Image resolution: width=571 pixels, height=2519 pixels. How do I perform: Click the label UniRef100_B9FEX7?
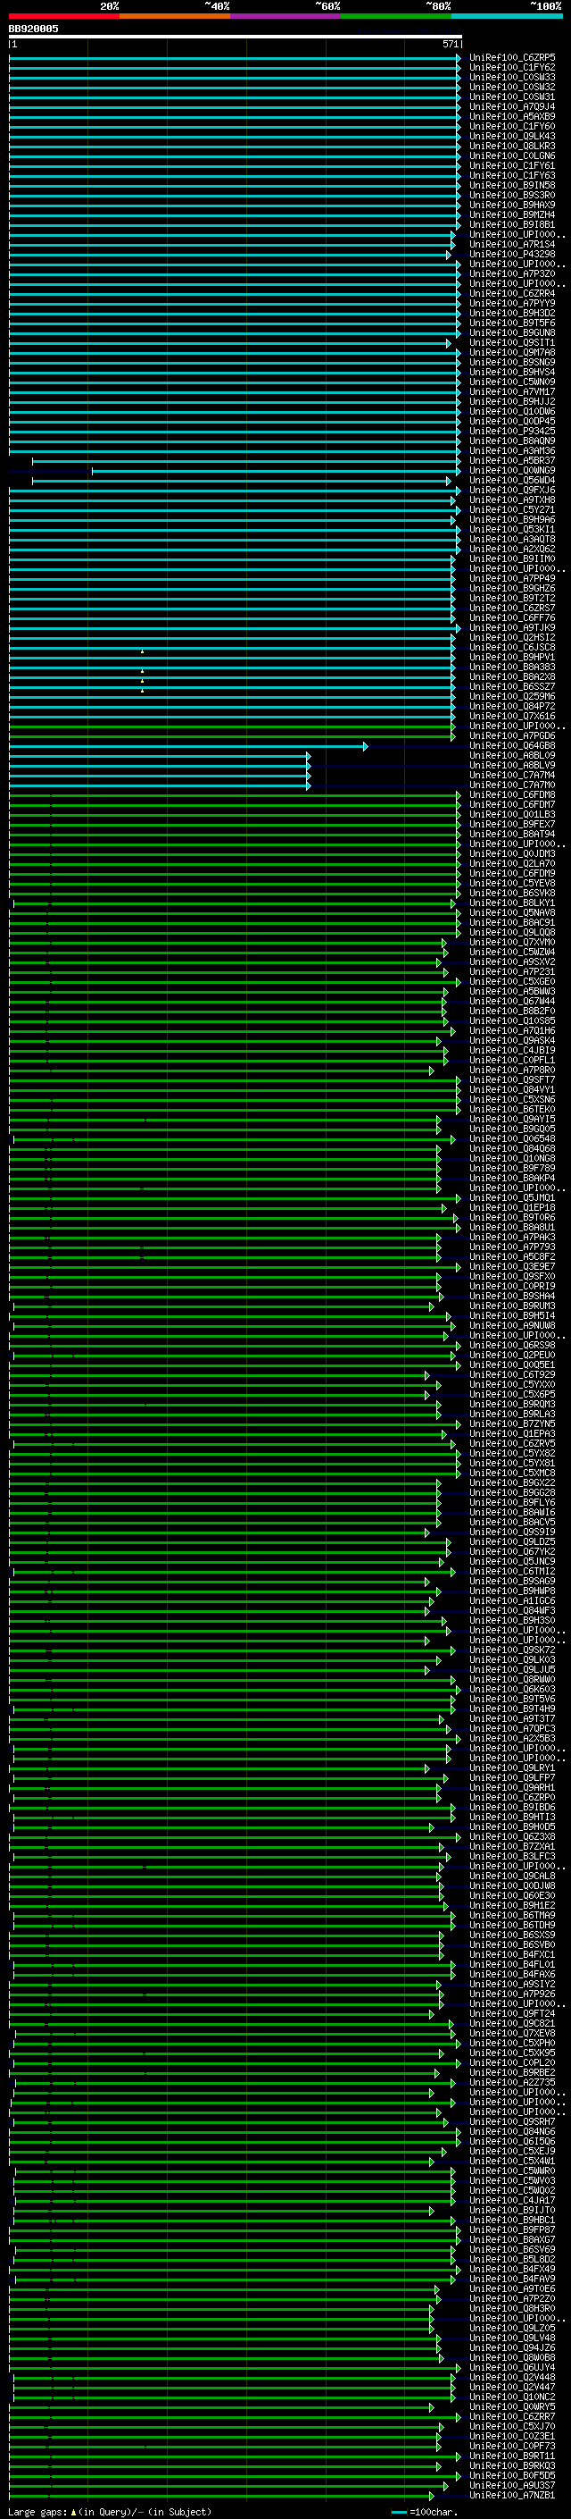pos(512,825)
